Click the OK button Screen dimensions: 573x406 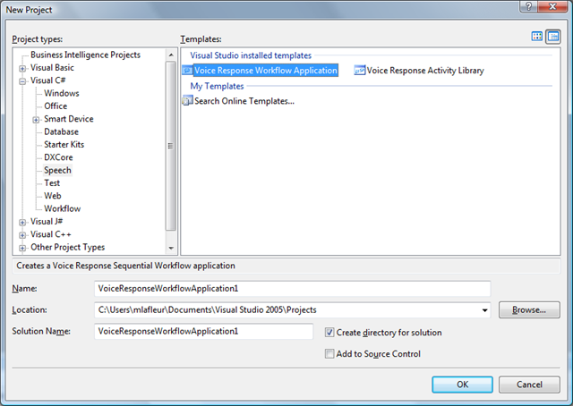(462, 385)
